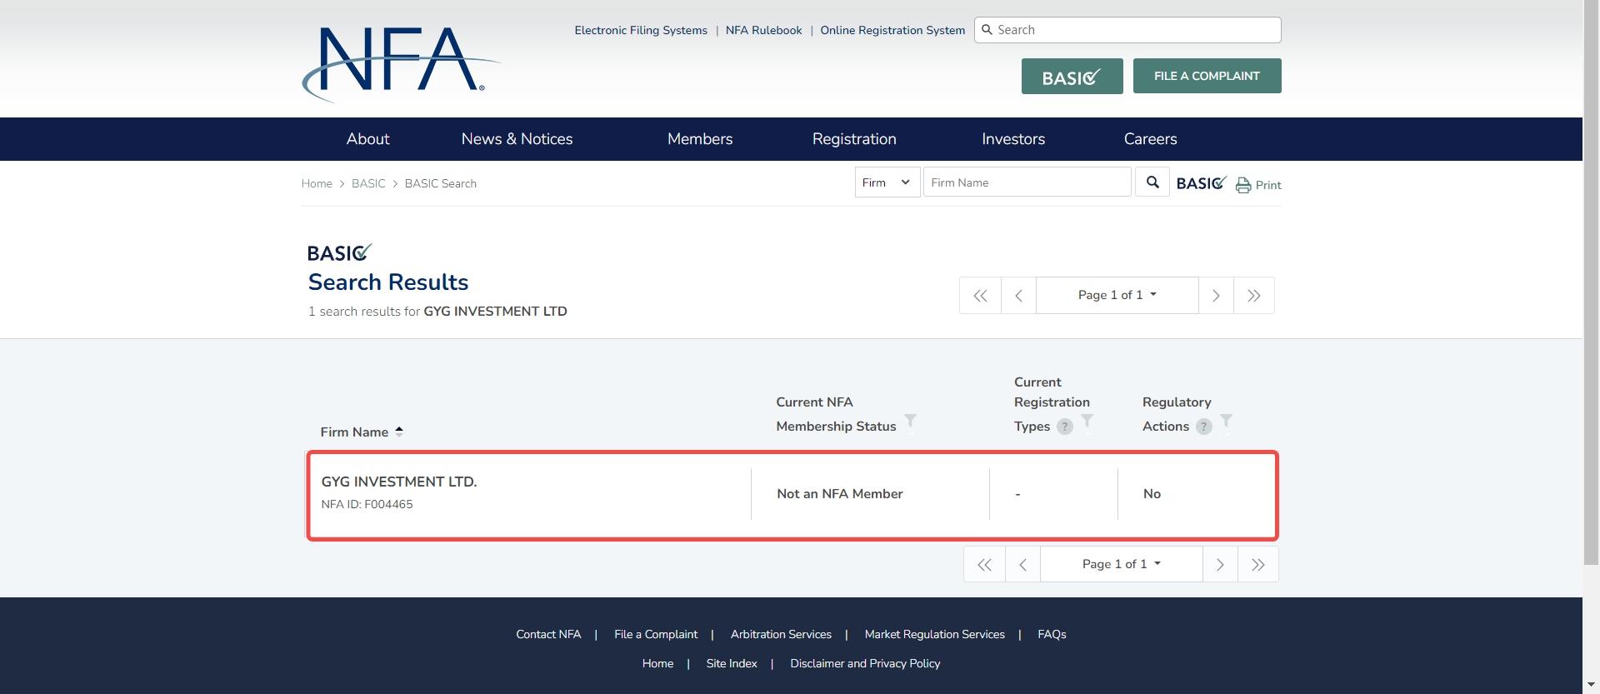Go to last page in top pagination
1600x694 pixels.
coord(1254,296)
